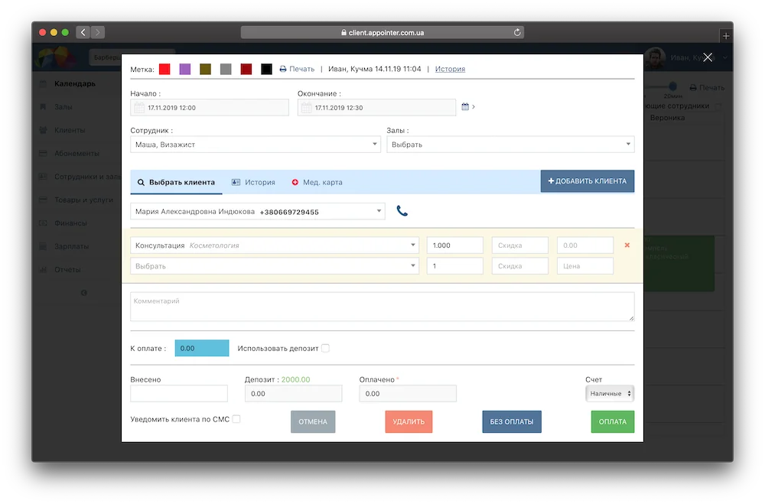Click the Календарь sidebar icon

pos(44,83)
